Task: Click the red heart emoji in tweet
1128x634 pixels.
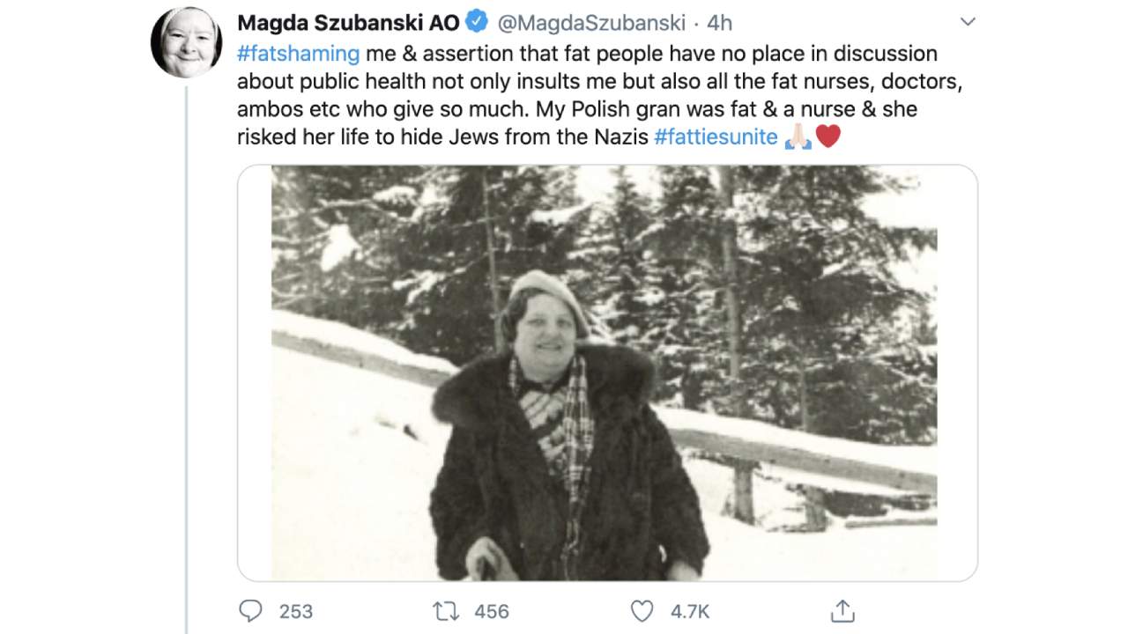Action: click(828, 136)
